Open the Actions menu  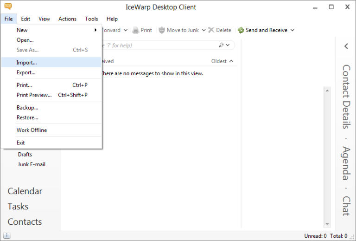[67, 19]
